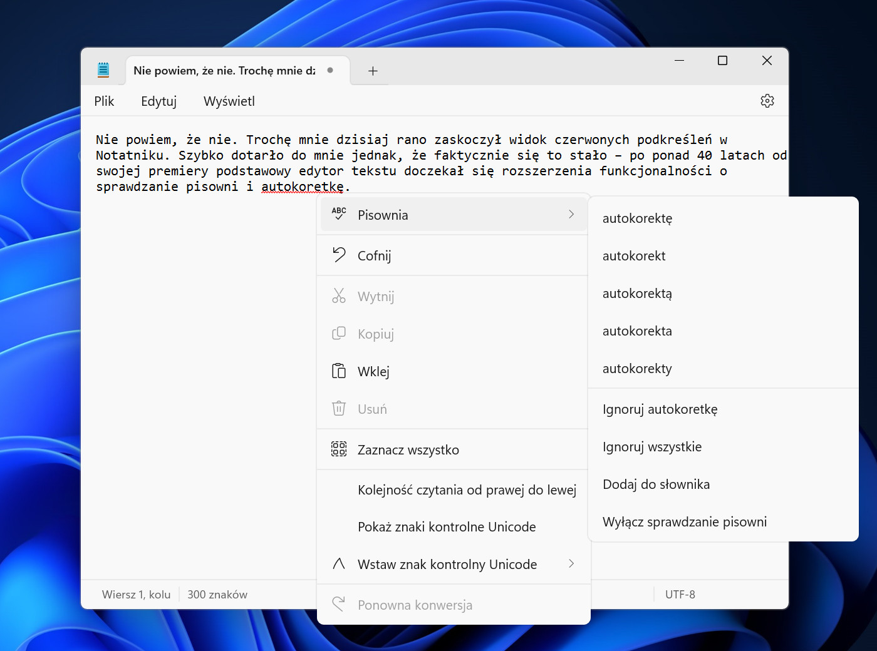The height and width of the screenshot is (651, 877).
Task: Pick suggestion 'autokorekta'
Action: click(x=723, y=331)
